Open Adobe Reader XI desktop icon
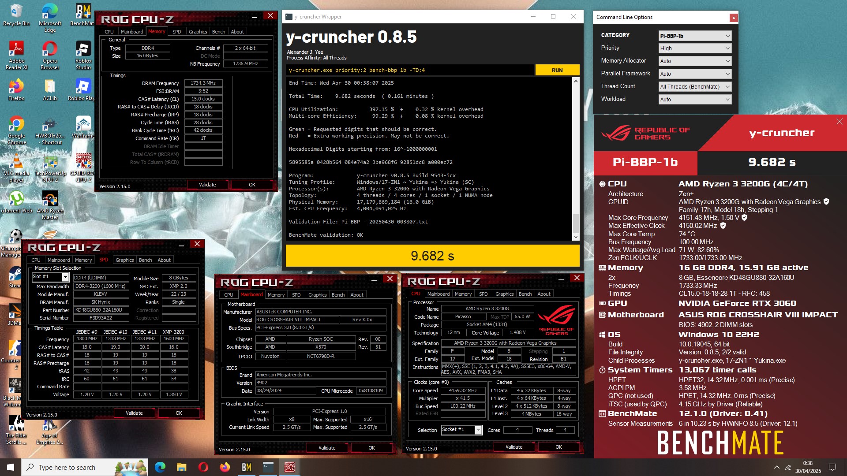Viewport: 847px width, 476px height. 16,56
